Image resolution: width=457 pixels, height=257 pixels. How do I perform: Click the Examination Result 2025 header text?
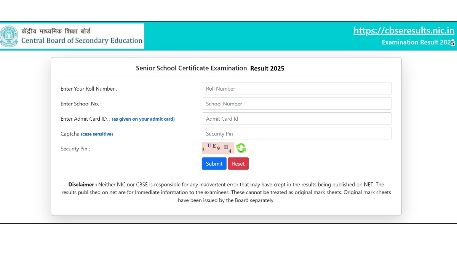[418, 42]
